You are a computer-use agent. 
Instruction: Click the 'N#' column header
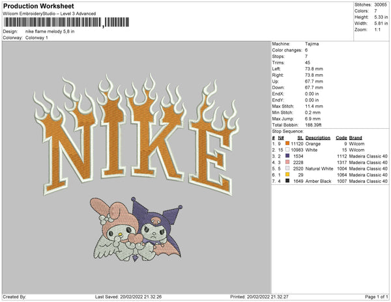tap(281, 138)
